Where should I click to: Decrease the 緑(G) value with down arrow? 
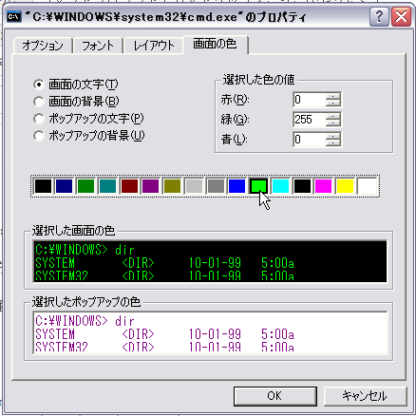332,123
